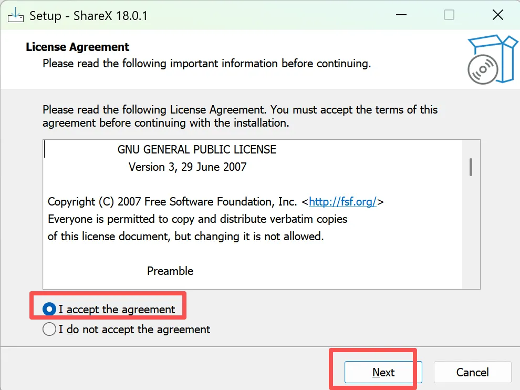
Task: Open the http://fsf.org/ link
Action: click(342, 201)
